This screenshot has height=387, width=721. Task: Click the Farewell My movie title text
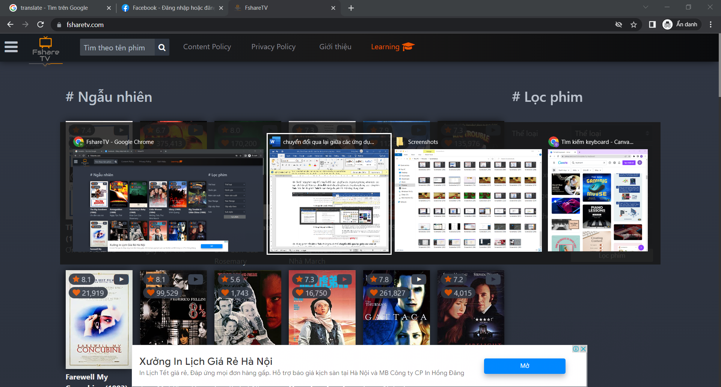point(87,377)
